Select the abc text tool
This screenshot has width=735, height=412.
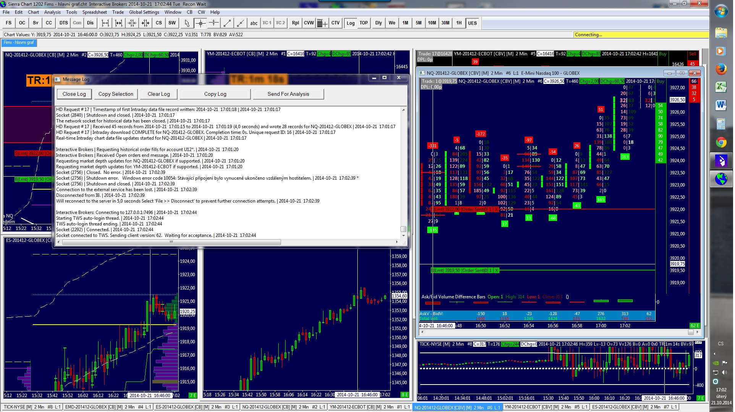[x=254, y=23]
